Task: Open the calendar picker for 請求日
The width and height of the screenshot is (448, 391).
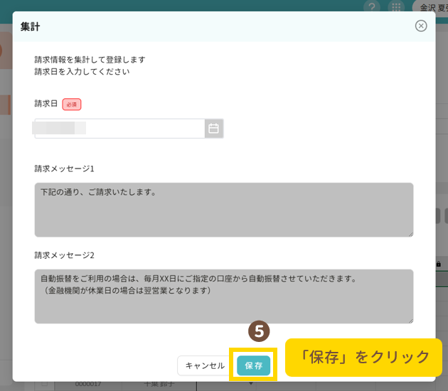Action: pos(213,129)
